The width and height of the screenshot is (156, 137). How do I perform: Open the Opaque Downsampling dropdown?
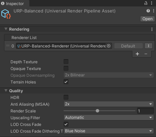pyautogui.click(x=109, y=75)
